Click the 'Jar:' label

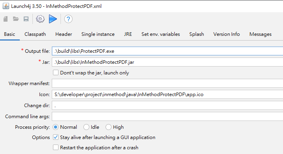click(46, 62)
